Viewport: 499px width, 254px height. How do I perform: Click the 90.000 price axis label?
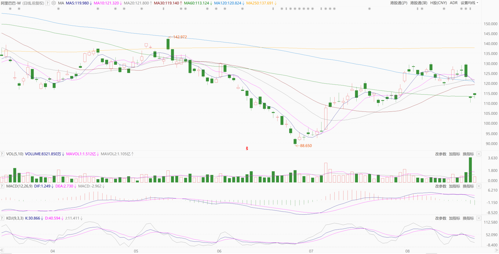coord(491,143)
